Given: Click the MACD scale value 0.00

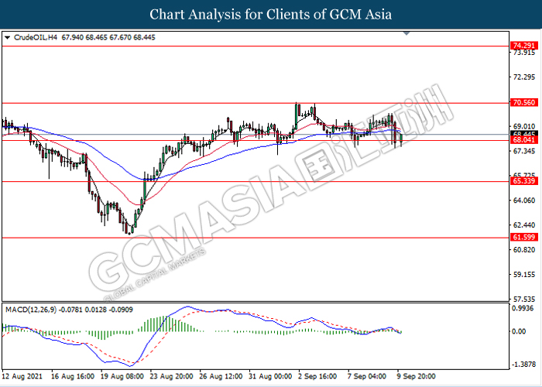Looking at the screenshot, I should point(519,331).
